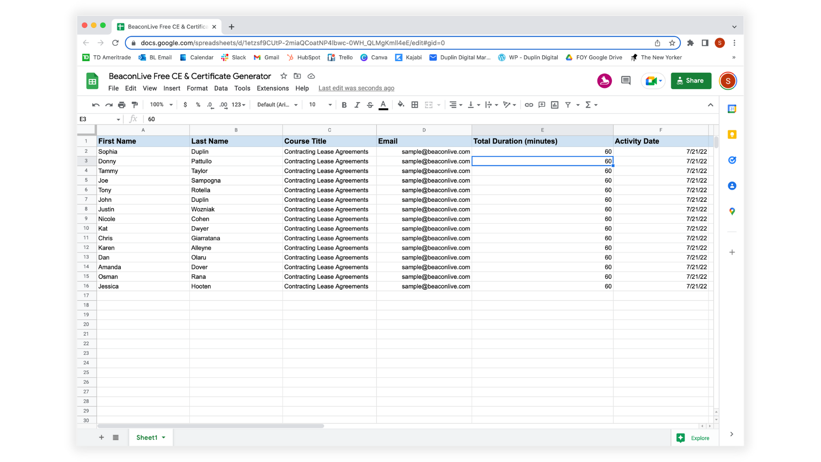Open Contacts in the side panel

pos(732,186)
